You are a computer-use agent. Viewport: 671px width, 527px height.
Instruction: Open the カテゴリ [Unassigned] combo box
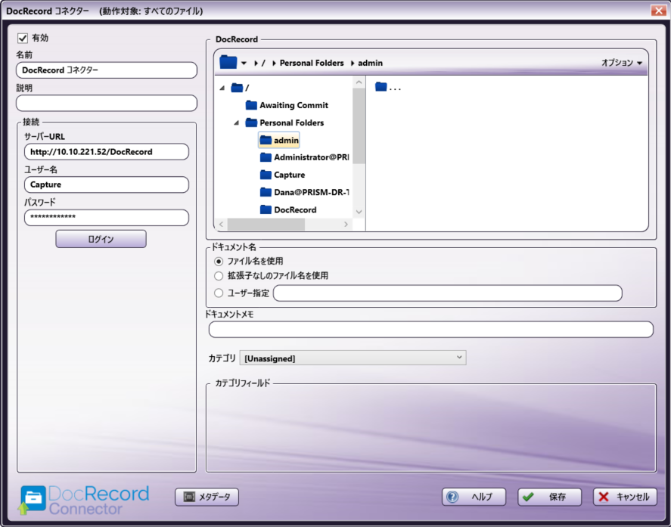[353, 358]
